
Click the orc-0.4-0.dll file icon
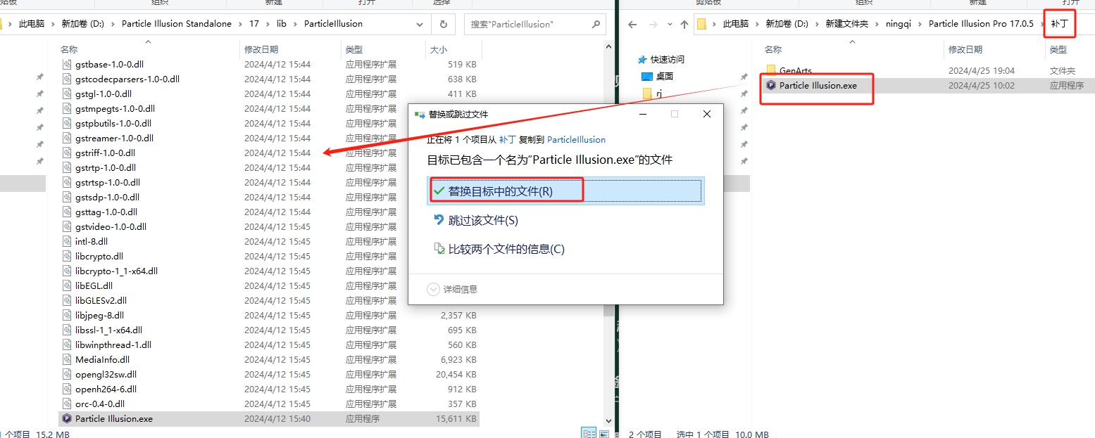(x=67, y=404)
